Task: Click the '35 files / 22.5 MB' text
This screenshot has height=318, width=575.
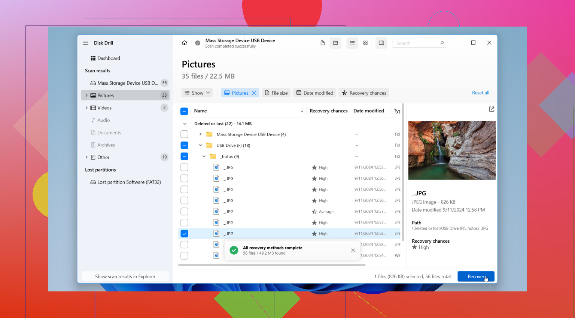Action: click(x=208, y=76)
